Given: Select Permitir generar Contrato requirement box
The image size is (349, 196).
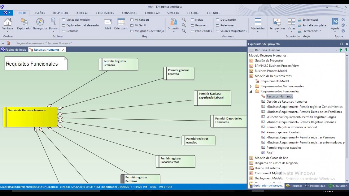Looking at the screenshot, I should [x=179, y=73].
